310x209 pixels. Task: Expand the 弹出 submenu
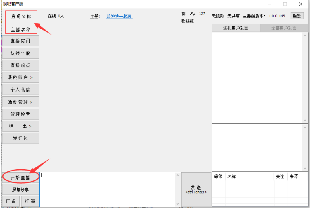click(x=20, y=126)
